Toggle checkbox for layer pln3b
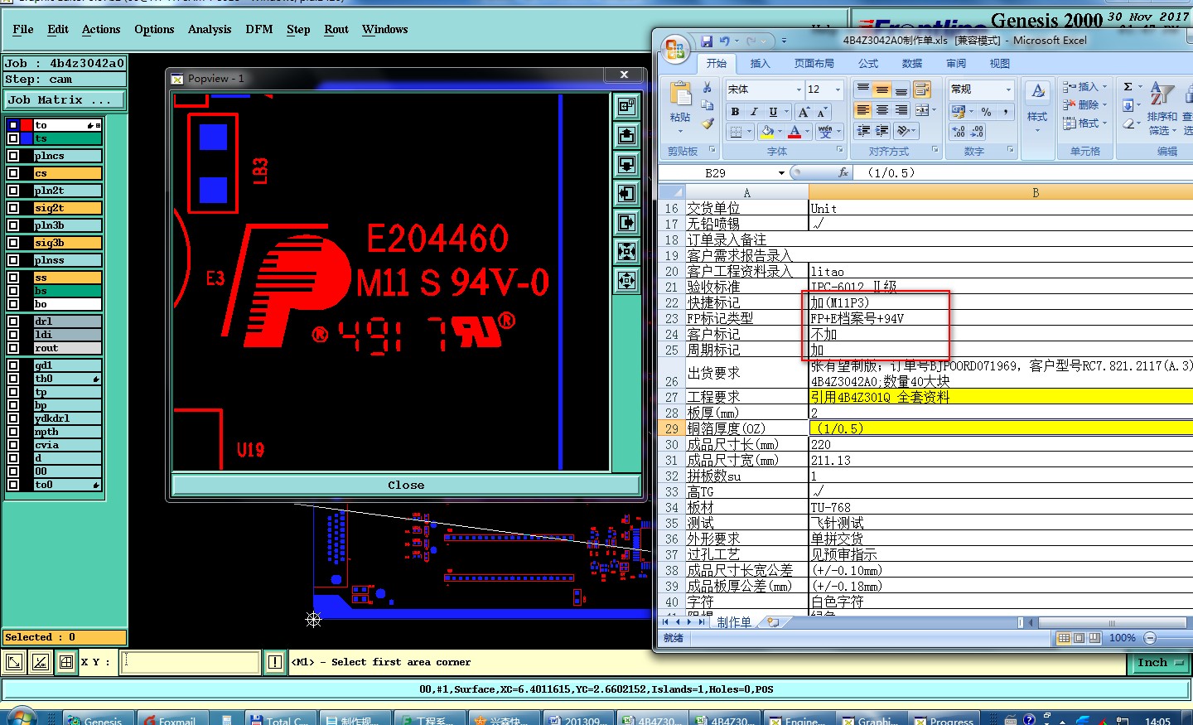The height and width of the screenshot is (725, 1193). (x=13, y=225)
